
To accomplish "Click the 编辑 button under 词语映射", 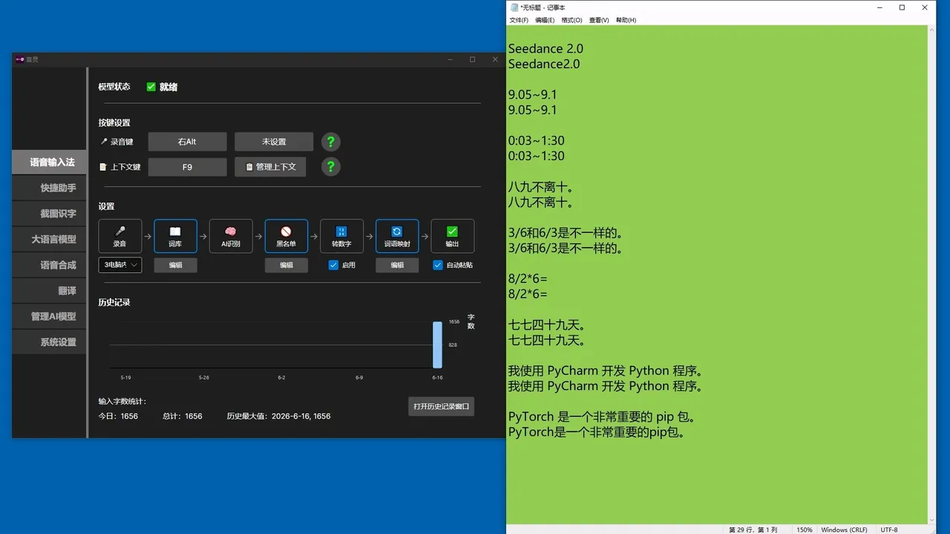I will pos(397,265).
